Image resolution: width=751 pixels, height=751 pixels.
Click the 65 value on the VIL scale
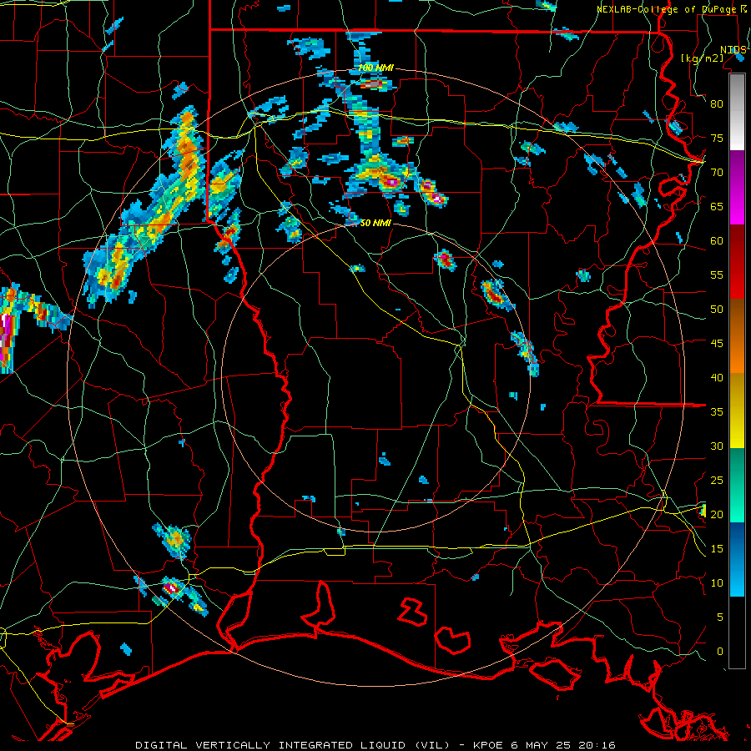[717, 207]
